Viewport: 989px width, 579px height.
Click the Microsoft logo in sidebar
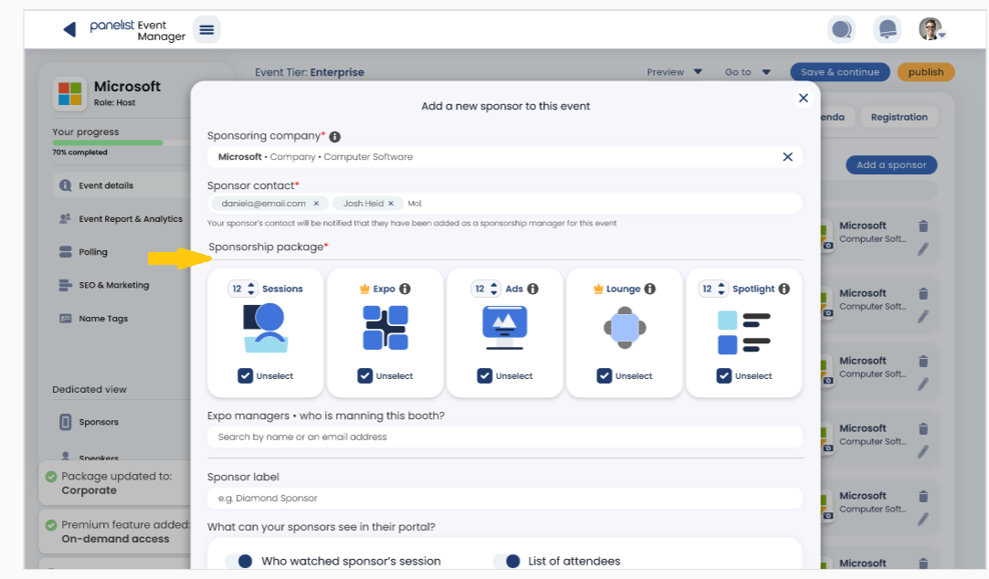tap(70, 93)
